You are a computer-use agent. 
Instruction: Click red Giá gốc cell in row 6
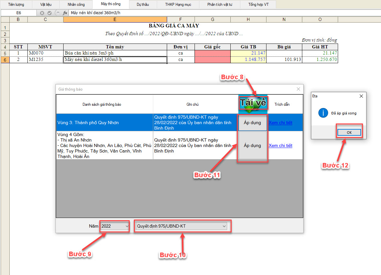click(212, 59)
